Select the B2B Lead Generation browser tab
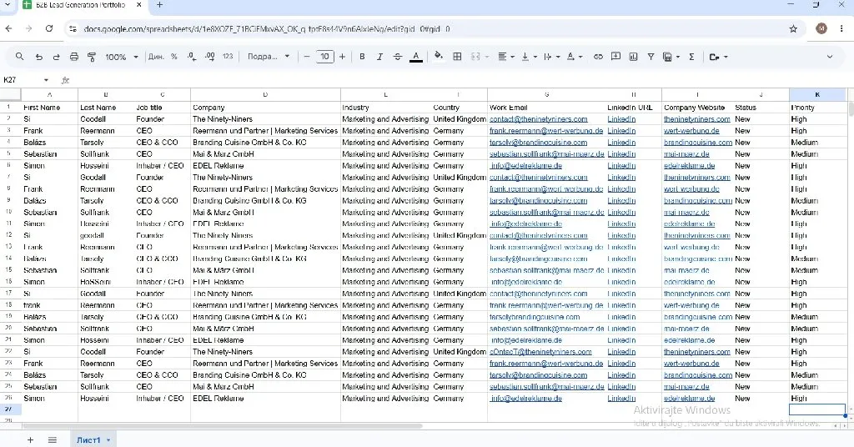Viewport: 854px width, 447px height. [x=81, y=5]
